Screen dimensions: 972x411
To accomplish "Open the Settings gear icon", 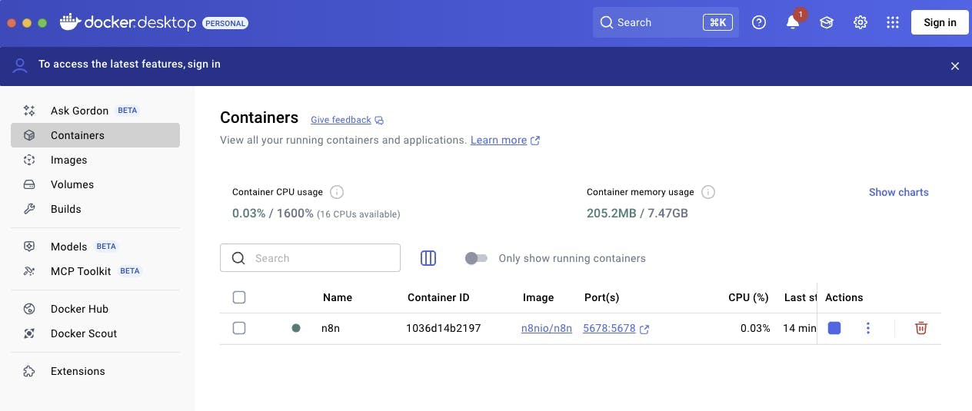I will [860, 22].
